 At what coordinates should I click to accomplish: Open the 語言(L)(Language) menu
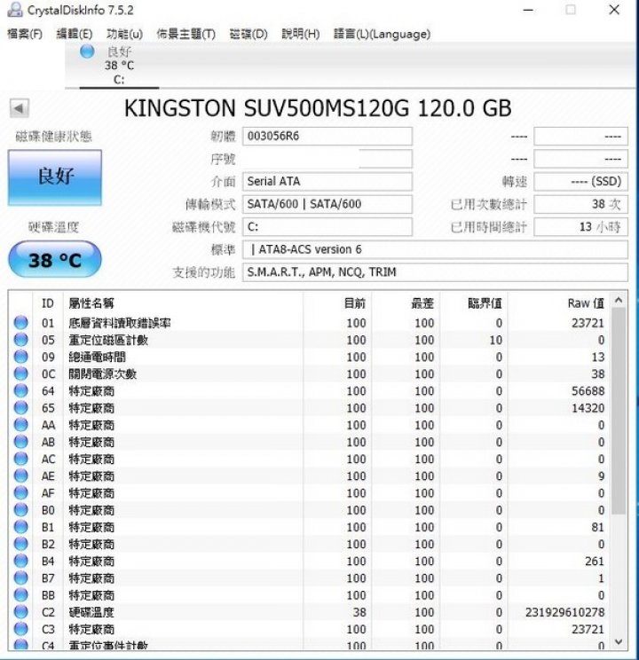382,34
